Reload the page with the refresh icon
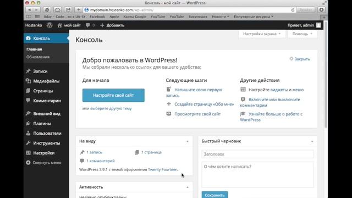 tap(293, 10)
